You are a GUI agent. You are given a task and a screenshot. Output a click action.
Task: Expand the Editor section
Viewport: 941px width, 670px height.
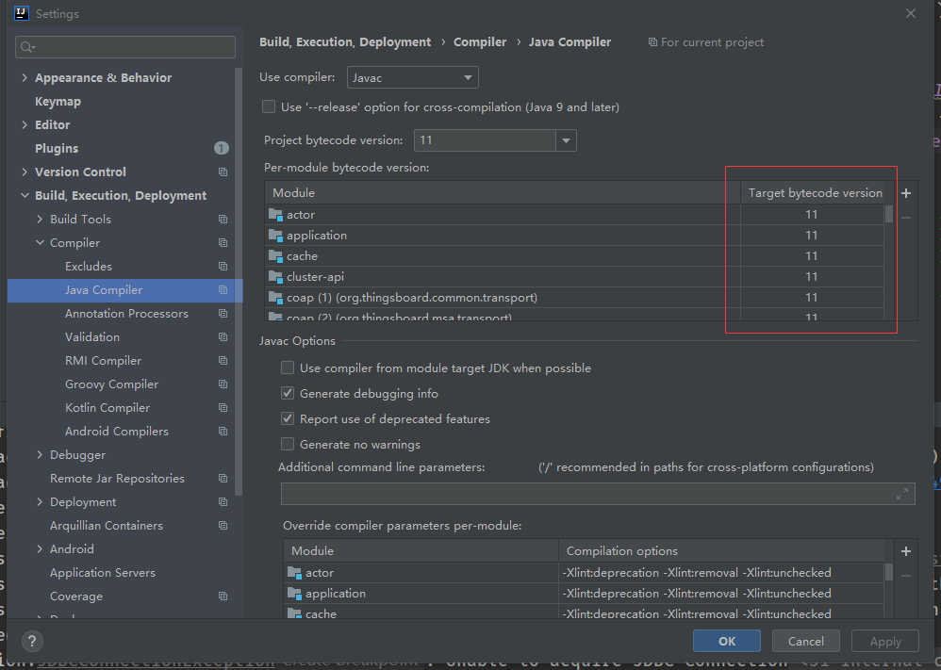point(25,124)
